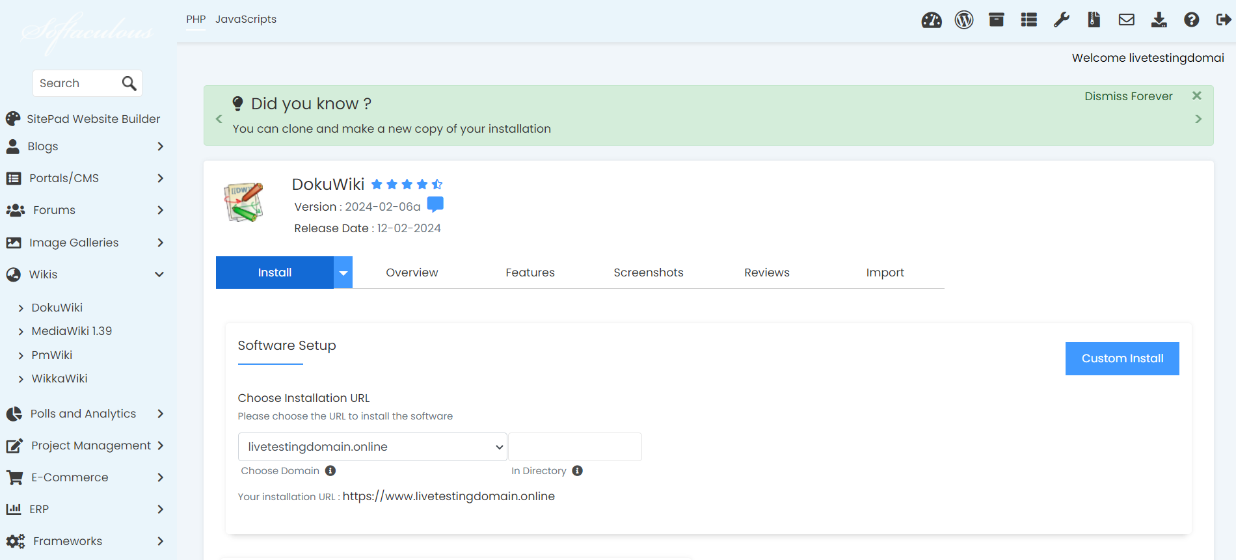
Task: Click the In Directory info icon
Action: click(x=577, y=470)
